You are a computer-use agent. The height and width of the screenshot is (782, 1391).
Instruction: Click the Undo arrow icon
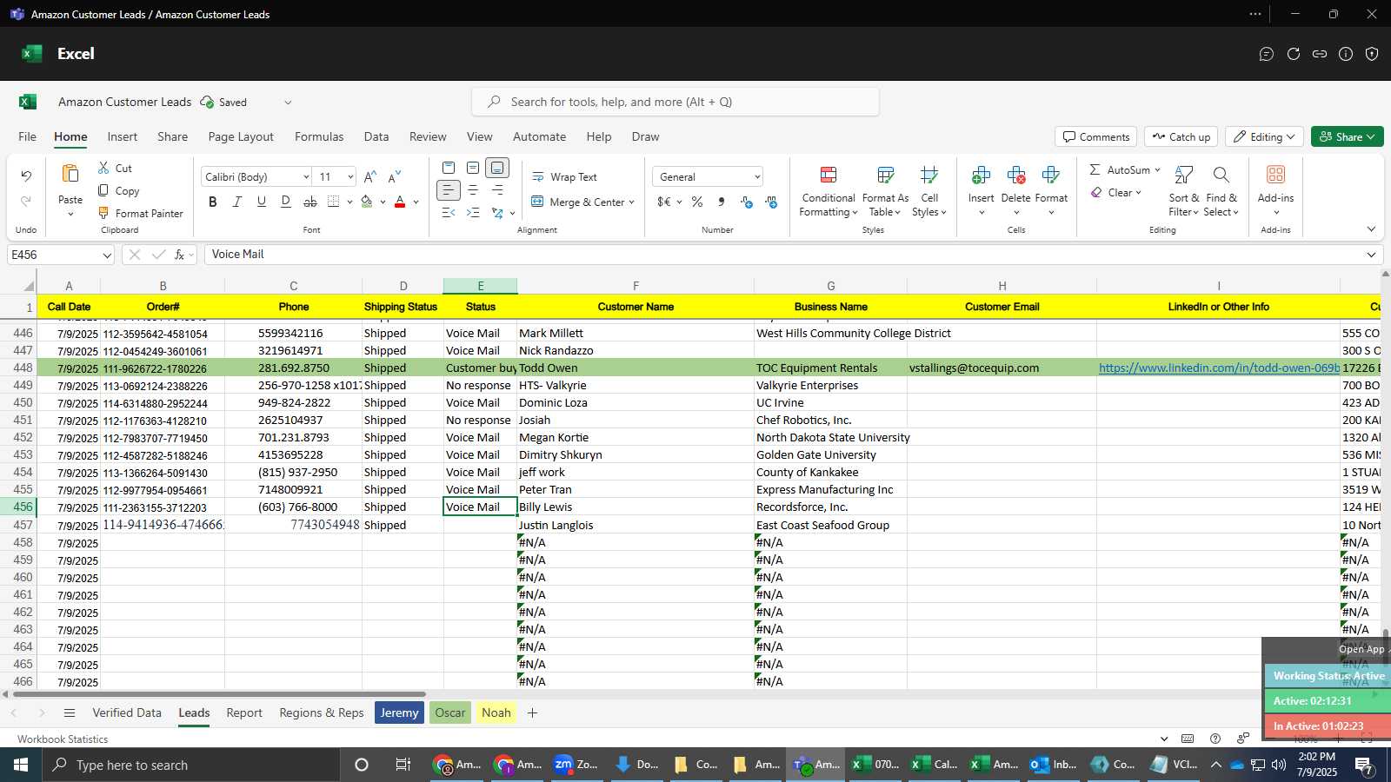click(26, 176)
